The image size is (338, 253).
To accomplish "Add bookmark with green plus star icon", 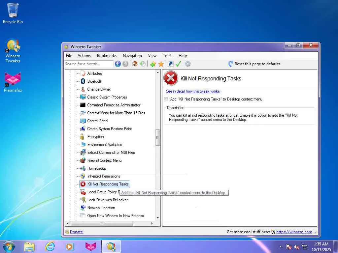I will pyautogui.click(x=153, y=64).
